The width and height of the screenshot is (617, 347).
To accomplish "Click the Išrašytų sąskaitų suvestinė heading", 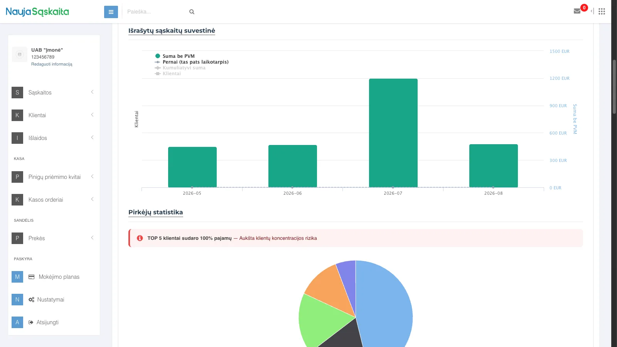I will (172, 31).
